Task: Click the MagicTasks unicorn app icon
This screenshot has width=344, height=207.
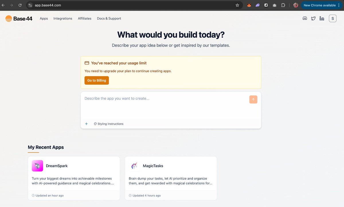Action: (x=134, y=166)
